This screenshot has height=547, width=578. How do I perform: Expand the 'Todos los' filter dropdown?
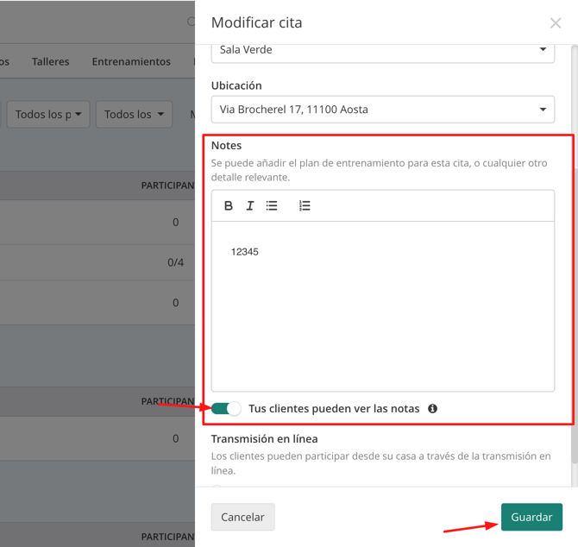135,115
